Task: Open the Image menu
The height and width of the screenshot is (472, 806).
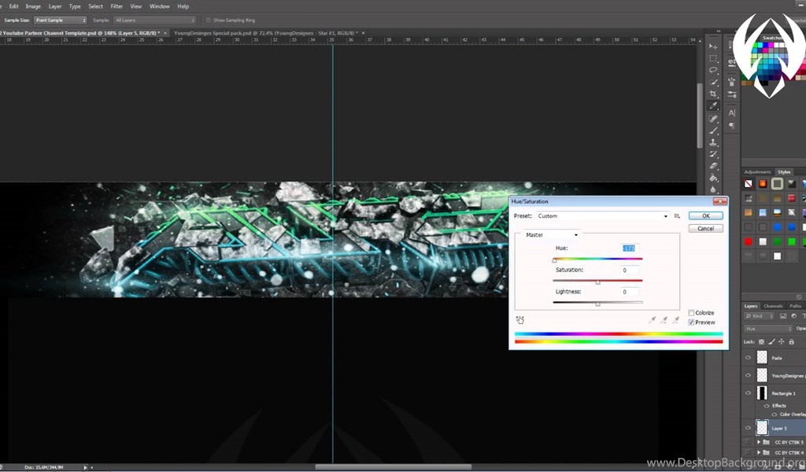Action: click(33, 6)
